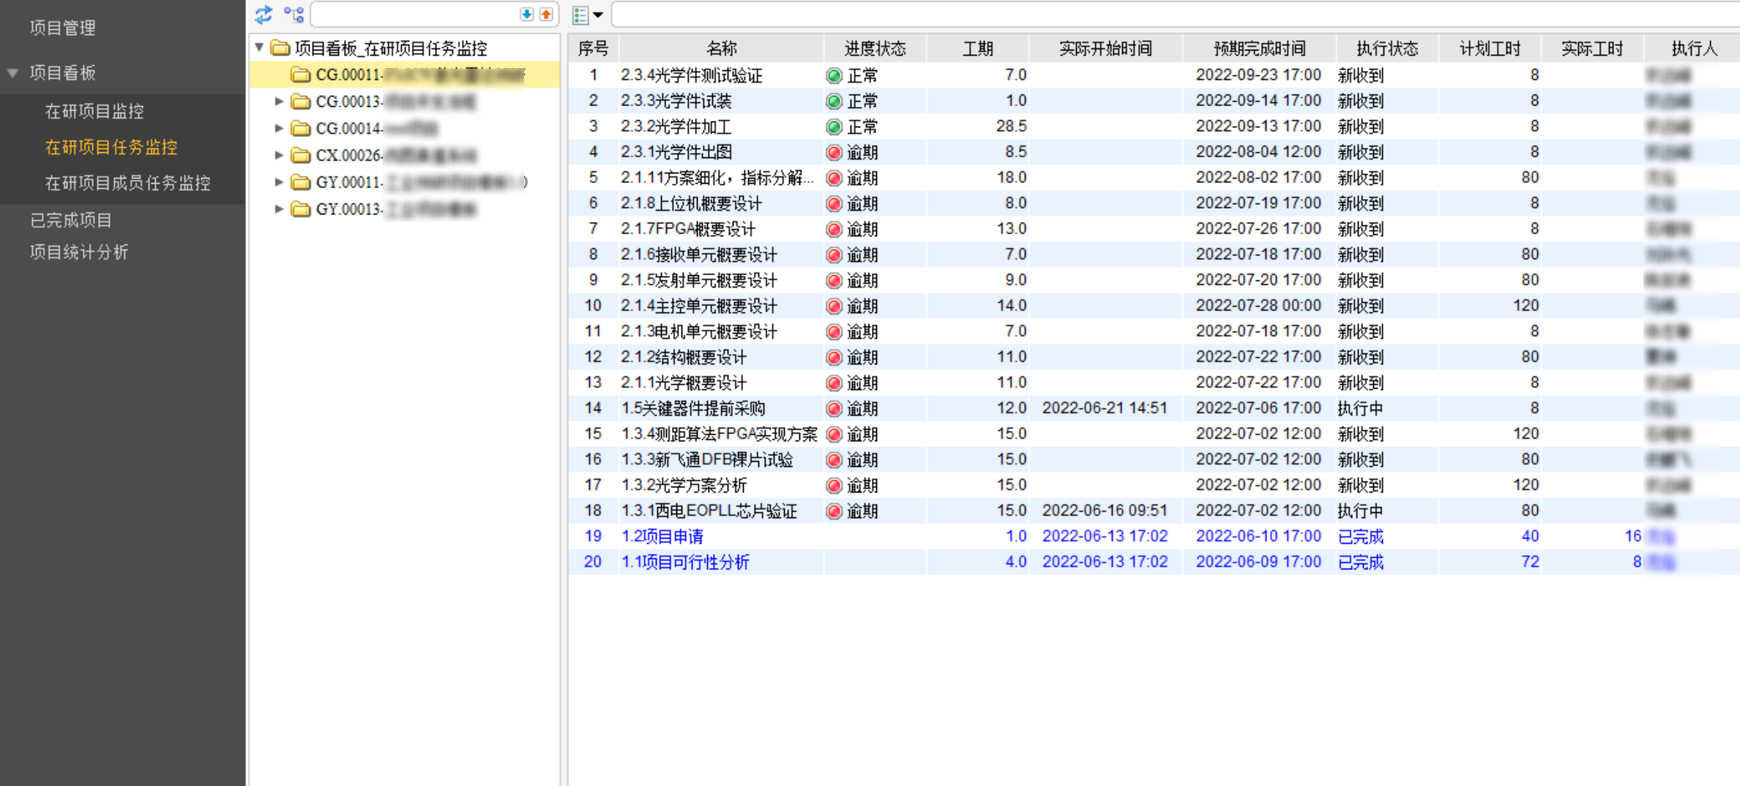Click the refresh icon above the project tree
The width and height of the screenshot is (1740, 786).
pyautogui.click(x=264, y=14)
